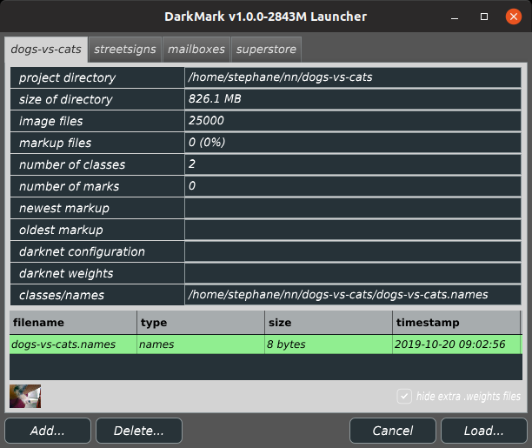This screenshot has width=532, height=448.
Task: Minimize the DarkMark Launcher window
Action: click(455, 17)
